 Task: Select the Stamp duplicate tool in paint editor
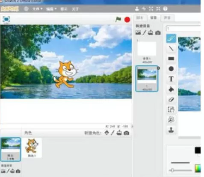point(171,130)
